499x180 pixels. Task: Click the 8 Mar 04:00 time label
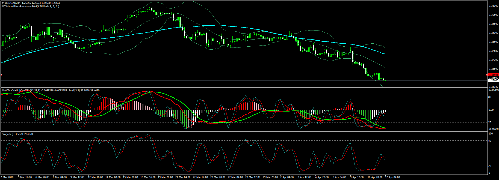[x=60, y=177]
